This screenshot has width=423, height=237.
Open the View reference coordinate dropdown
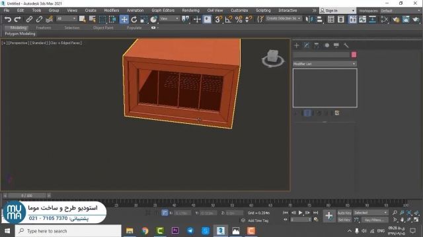(169, 18)
